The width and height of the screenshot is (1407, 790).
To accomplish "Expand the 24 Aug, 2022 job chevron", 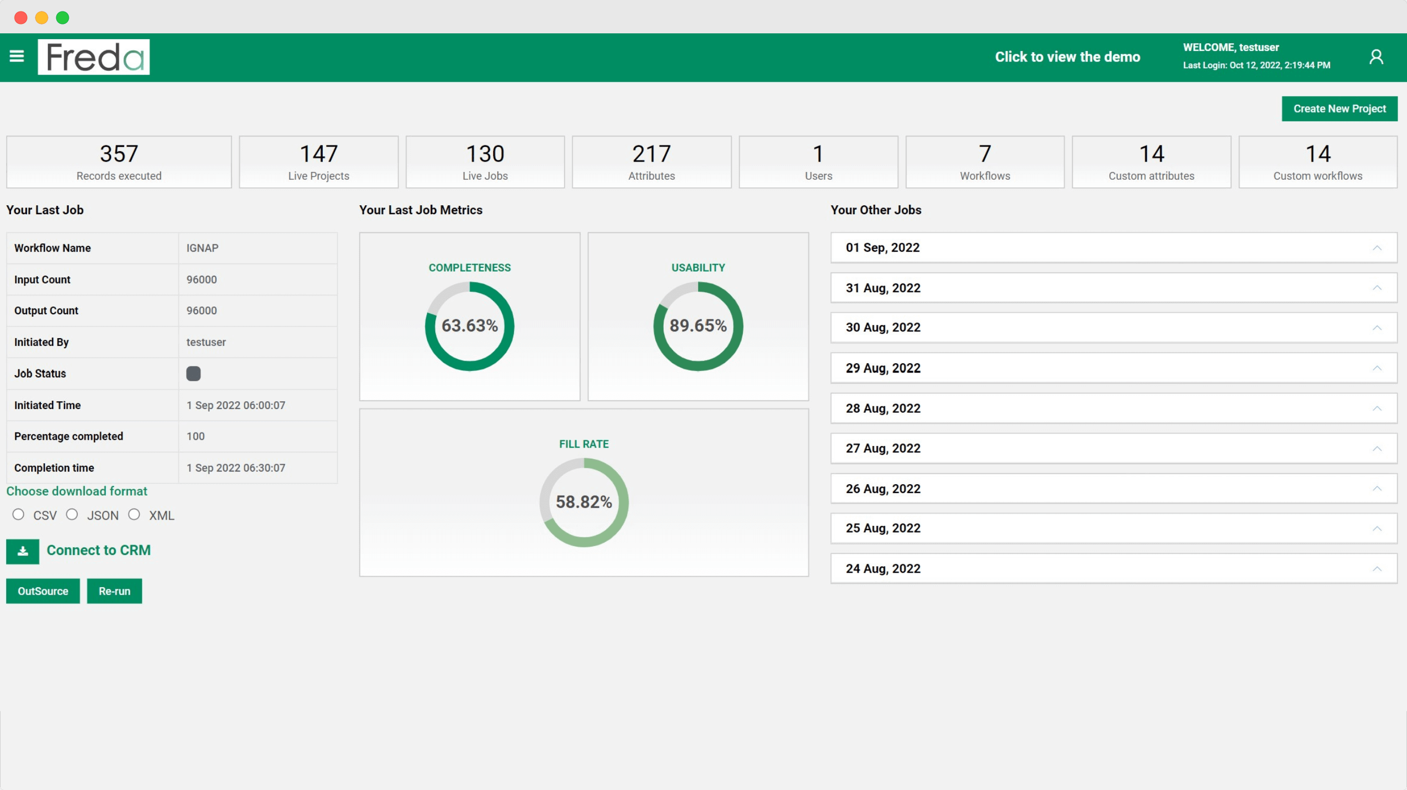I will [1376, 569].
